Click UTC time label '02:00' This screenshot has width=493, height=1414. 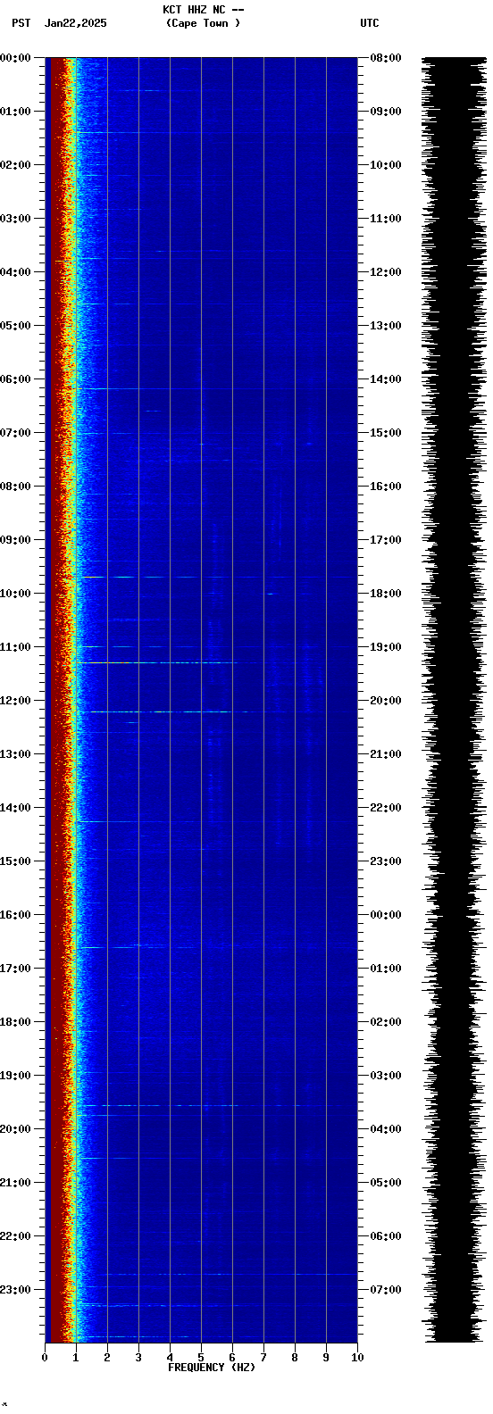pyautogui.click(x=386, y=1022)
